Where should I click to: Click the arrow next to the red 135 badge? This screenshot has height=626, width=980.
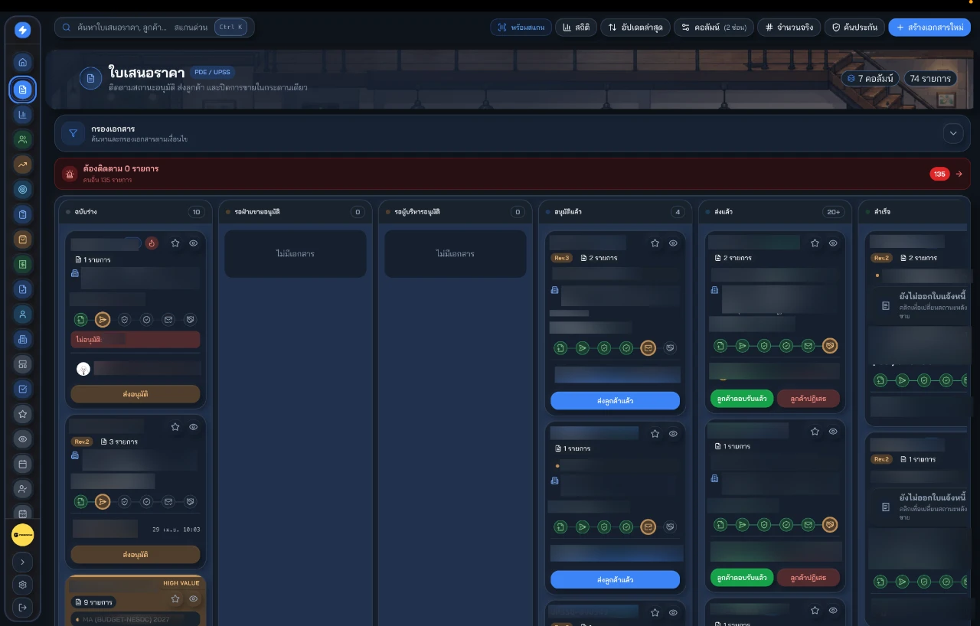click(959, 174)
